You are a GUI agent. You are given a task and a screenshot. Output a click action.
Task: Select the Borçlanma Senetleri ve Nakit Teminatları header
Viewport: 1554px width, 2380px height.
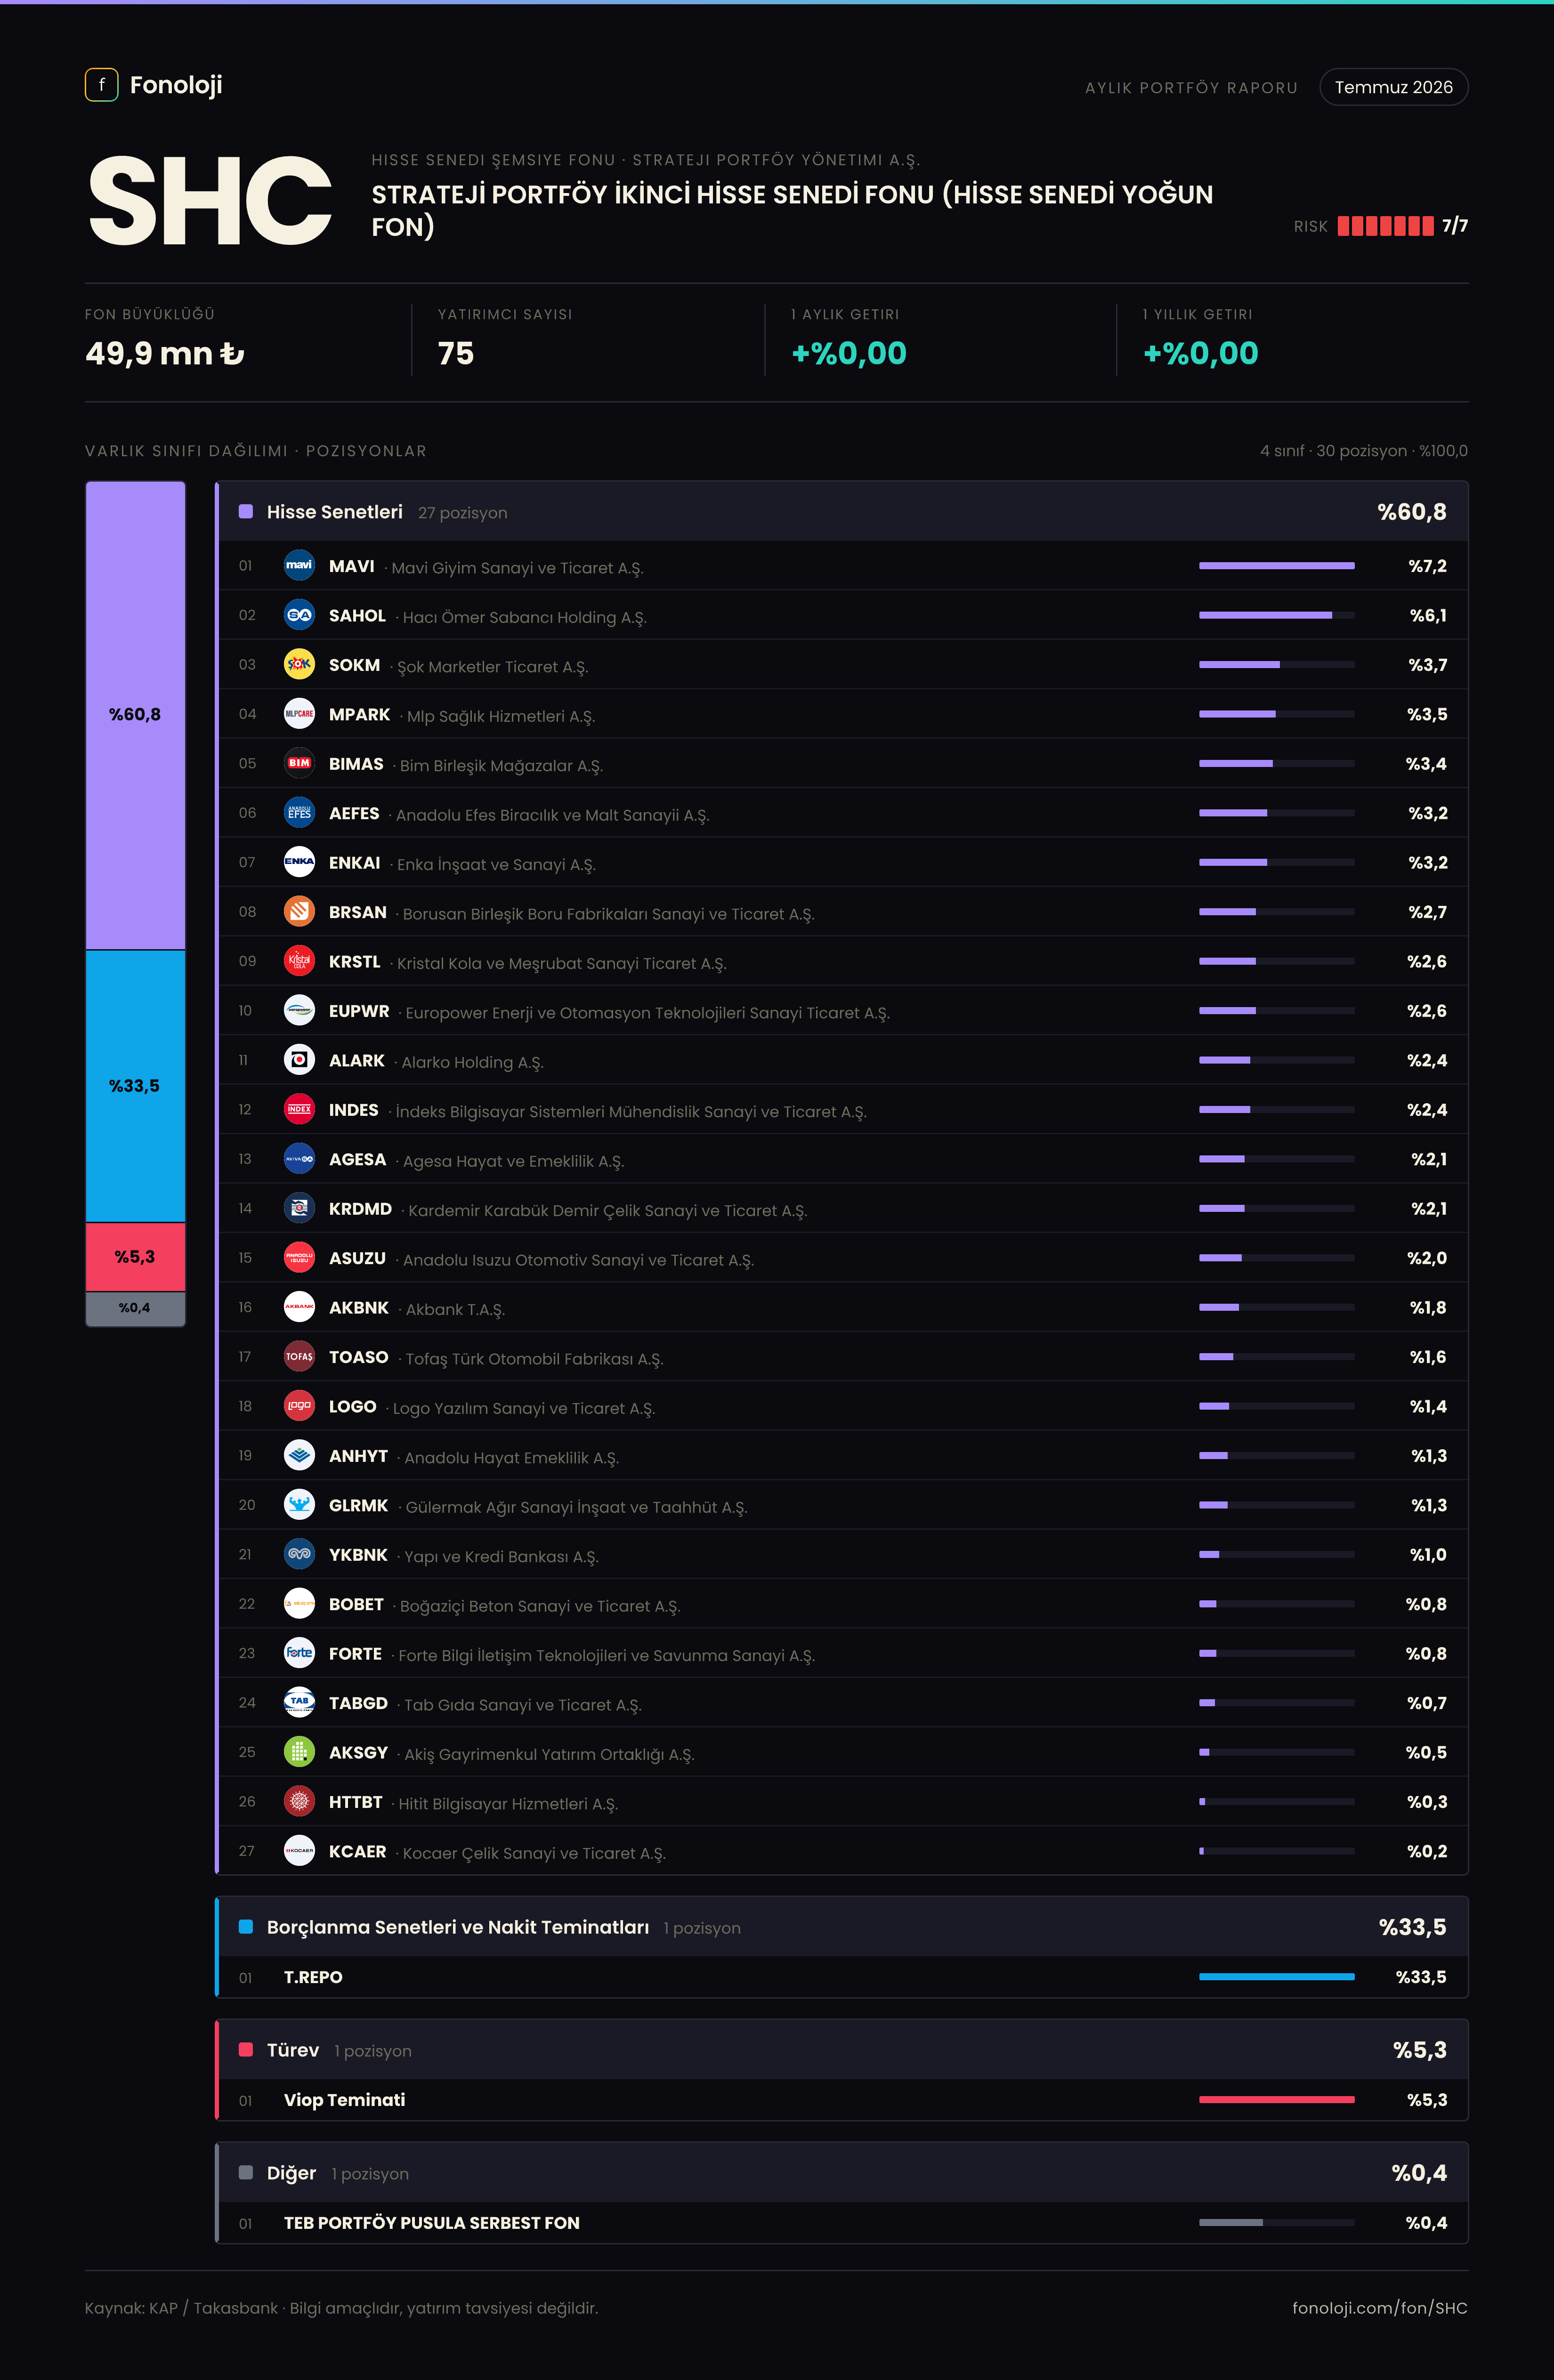[x=842, y=1927]
